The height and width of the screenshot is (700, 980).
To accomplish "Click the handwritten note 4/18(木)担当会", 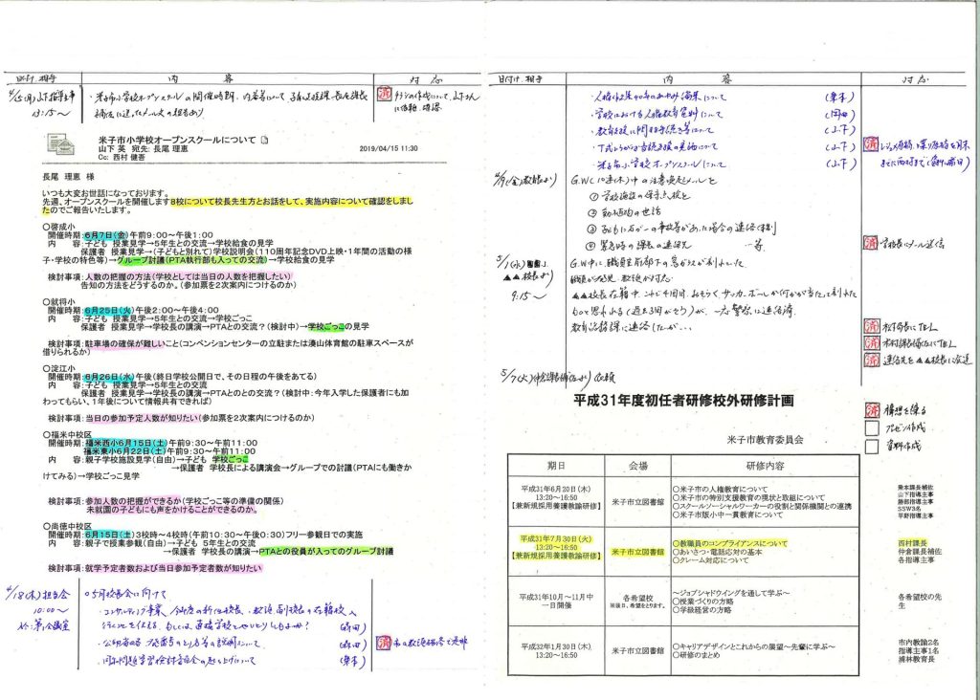I will pyautogui.click(x=37, y=595).
